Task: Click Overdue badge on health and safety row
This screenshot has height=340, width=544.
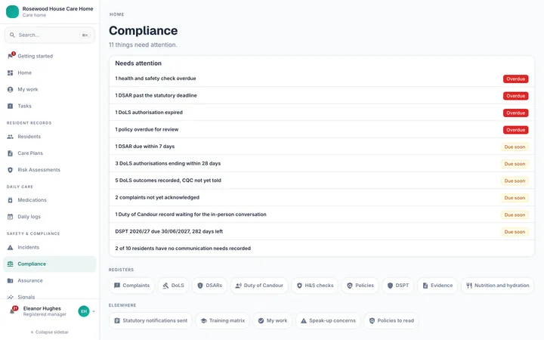Action: pos(515,79)
